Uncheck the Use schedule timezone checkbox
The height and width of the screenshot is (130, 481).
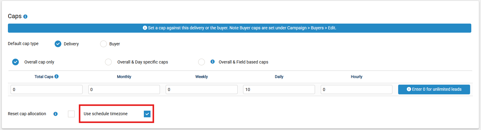[147, 114]
